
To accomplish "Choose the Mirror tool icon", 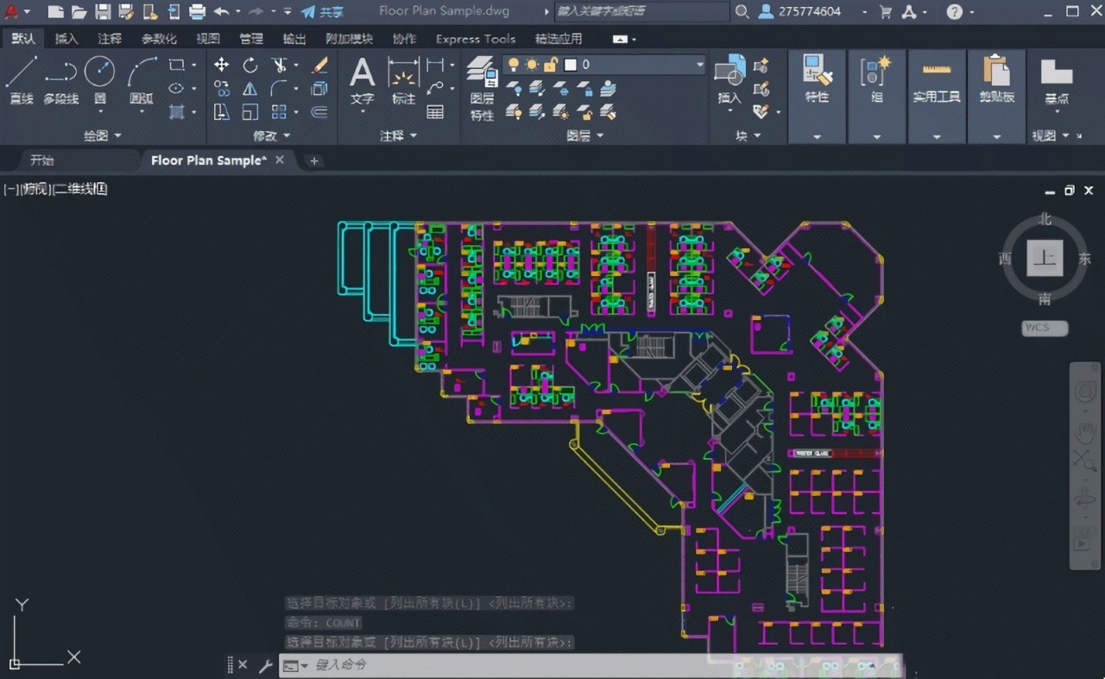I will click(250, 88).
